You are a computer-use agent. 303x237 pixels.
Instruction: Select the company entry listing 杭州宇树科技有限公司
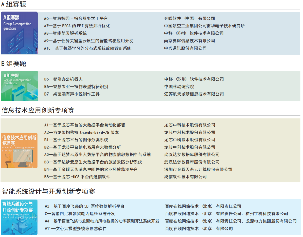point(226,214)
